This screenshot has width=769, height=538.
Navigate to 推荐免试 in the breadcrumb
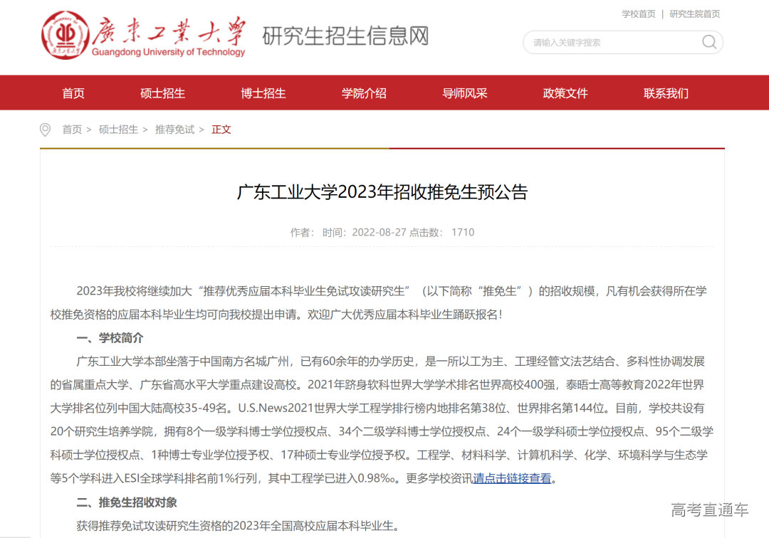(x=174, y=130)
